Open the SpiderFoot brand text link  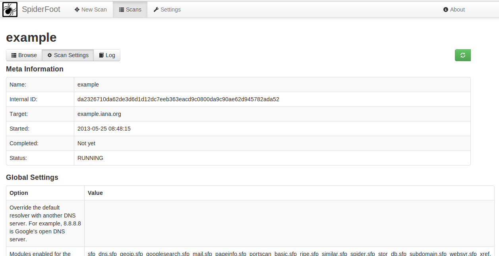click(x=41, y=9)
